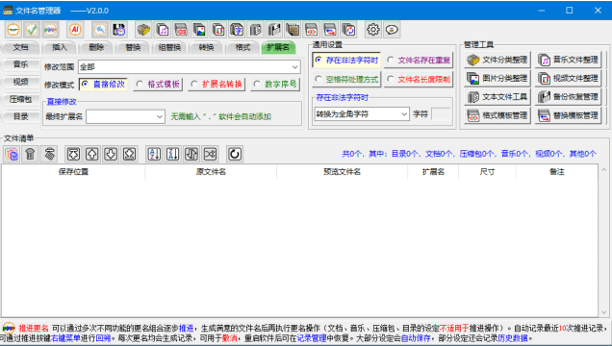
Task: Open settings via the gear icon
Action: click(x=373, y=30)
